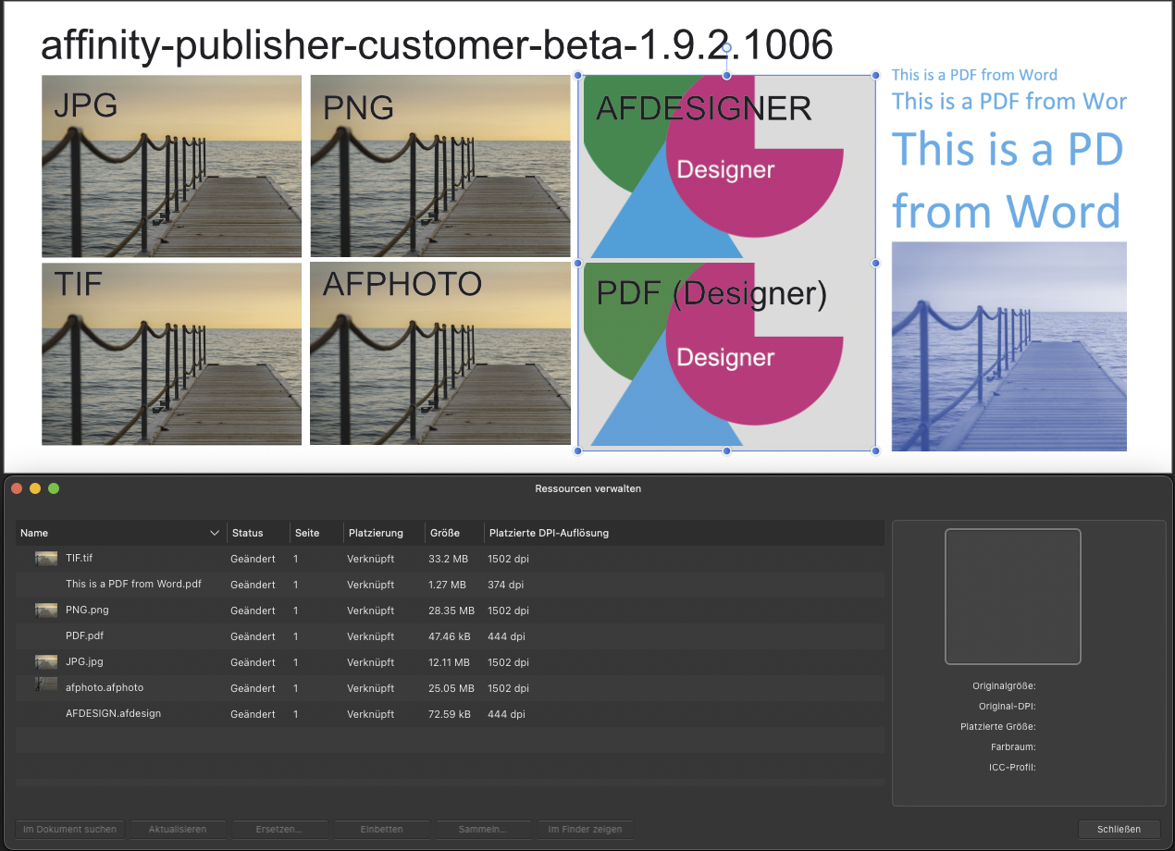This screenshot has height=851, width=1175.
Task: Select the blue-tinted pier image on canvas
Action: (x=1009, y=346)
